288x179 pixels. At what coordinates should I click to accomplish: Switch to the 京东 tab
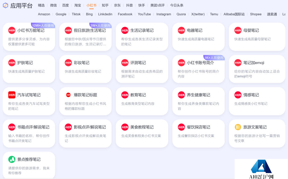point(117,5)
